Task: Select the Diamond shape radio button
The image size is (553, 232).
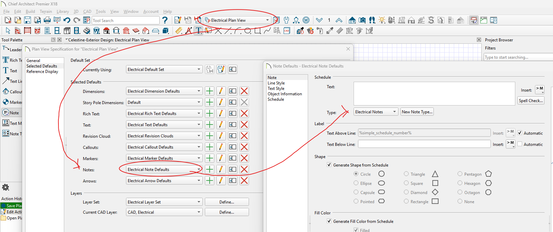Action: point(406,192)
